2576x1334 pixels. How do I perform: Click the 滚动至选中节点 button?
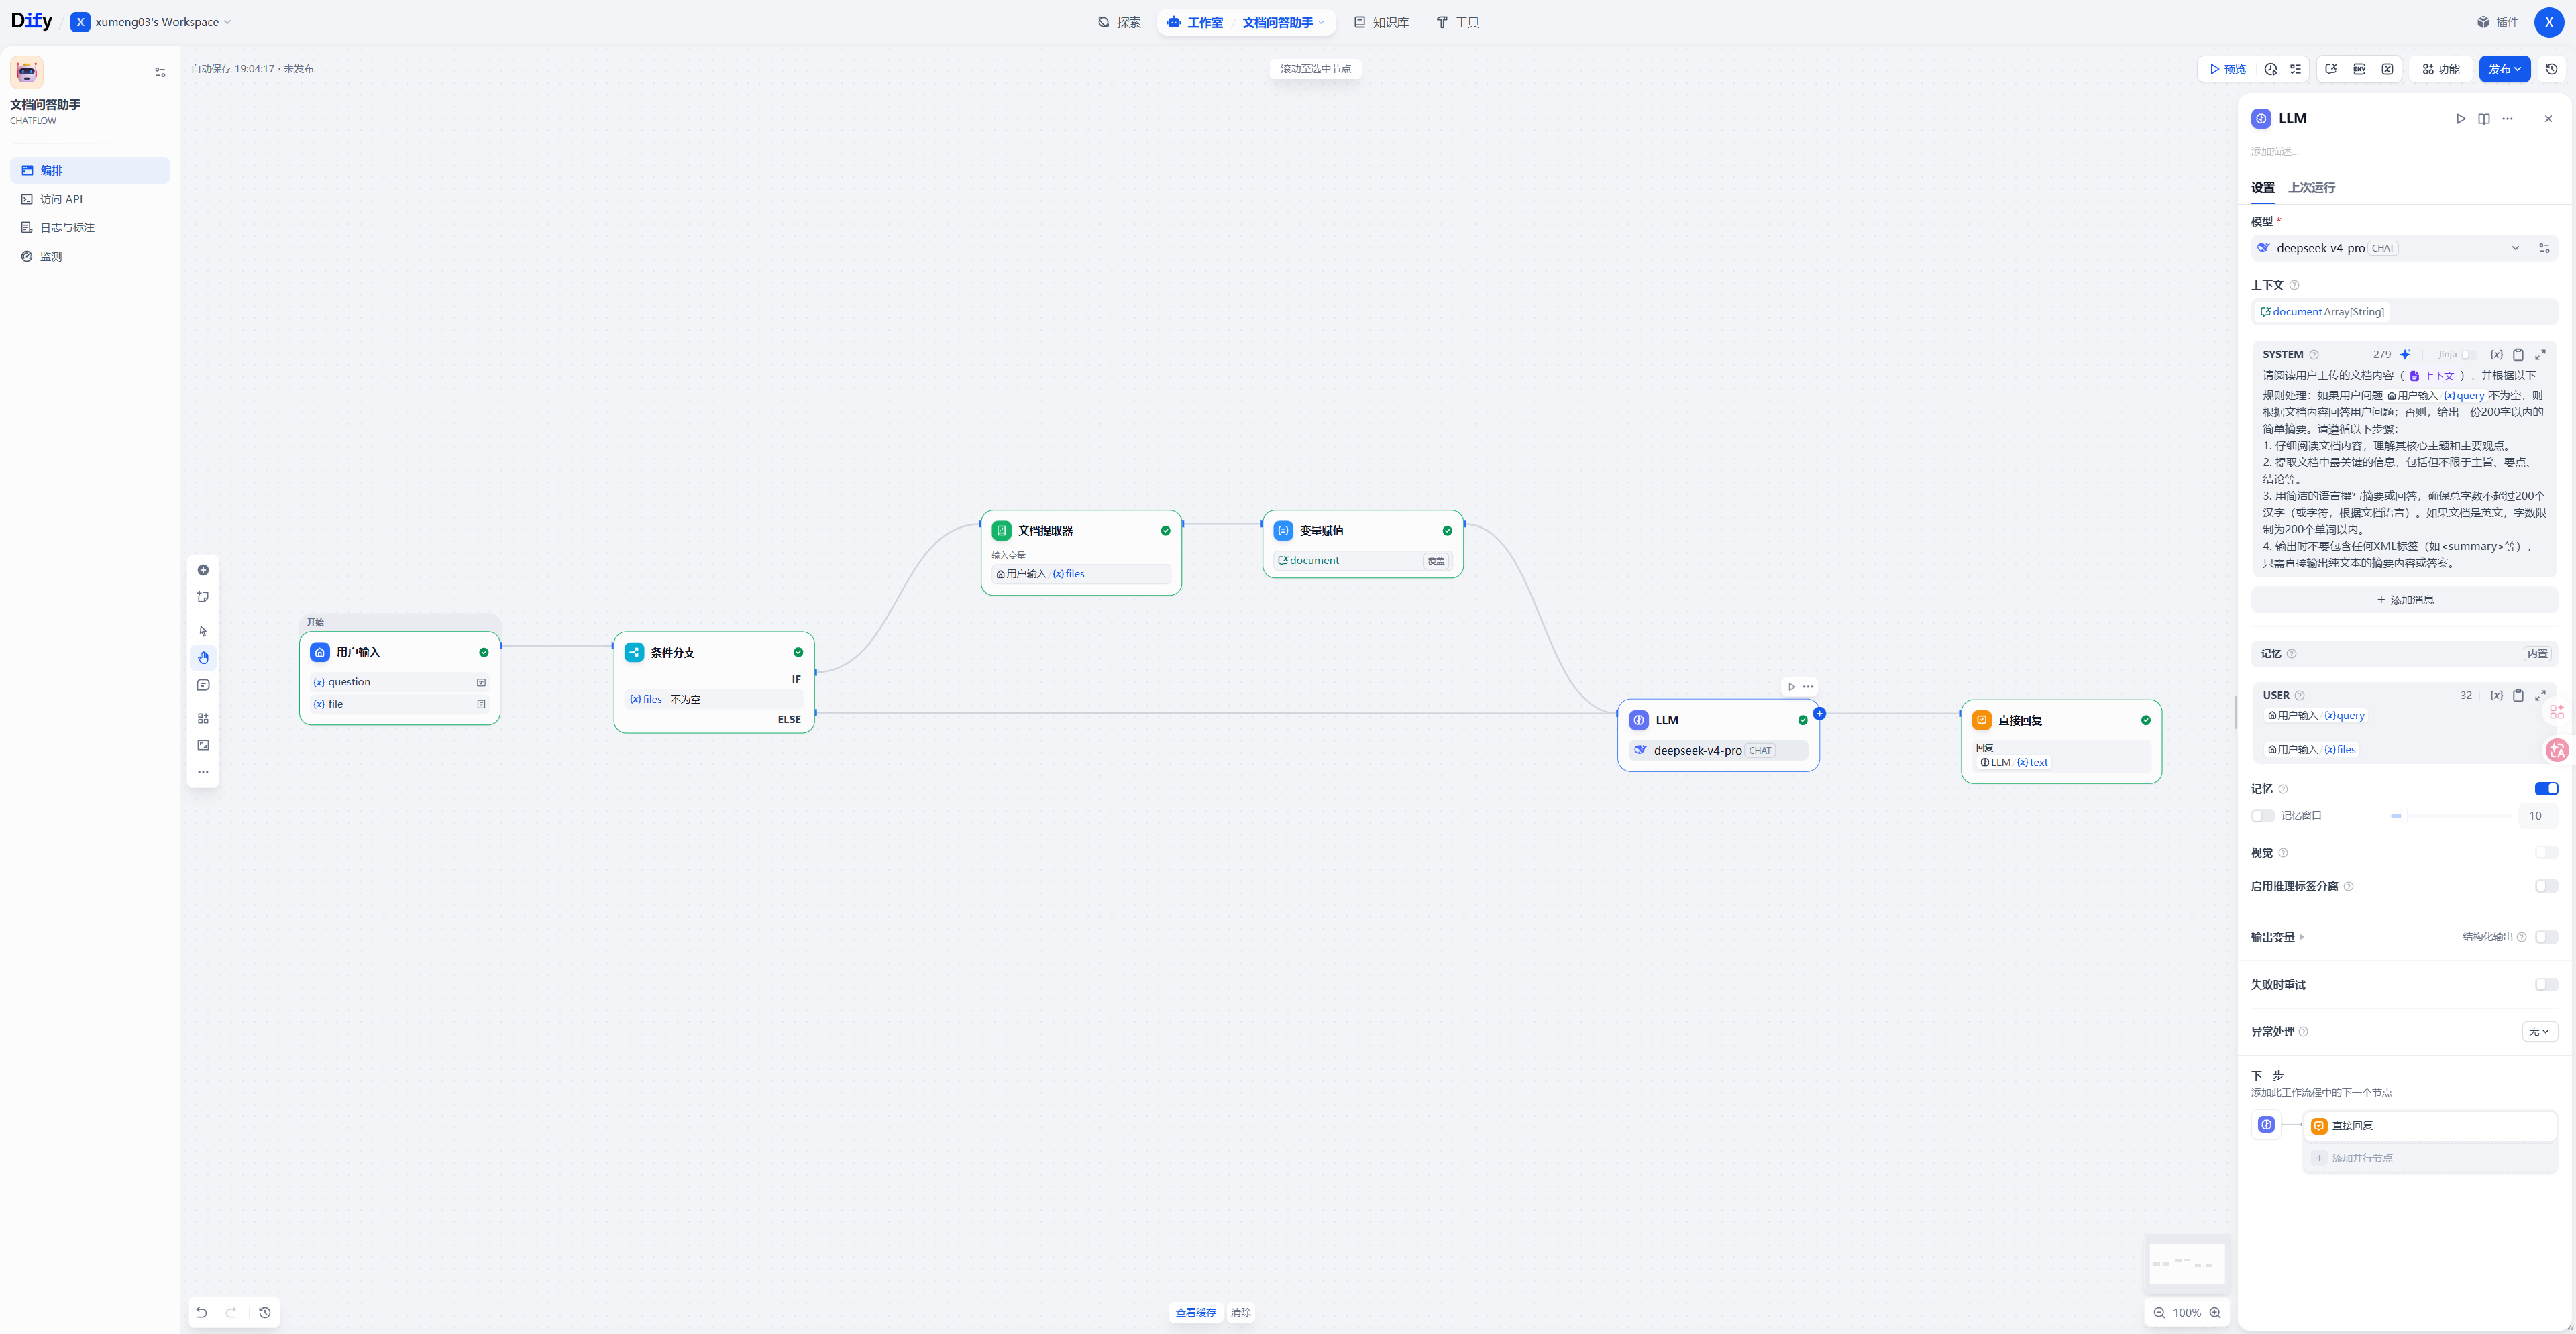(x=1315, y=69)
